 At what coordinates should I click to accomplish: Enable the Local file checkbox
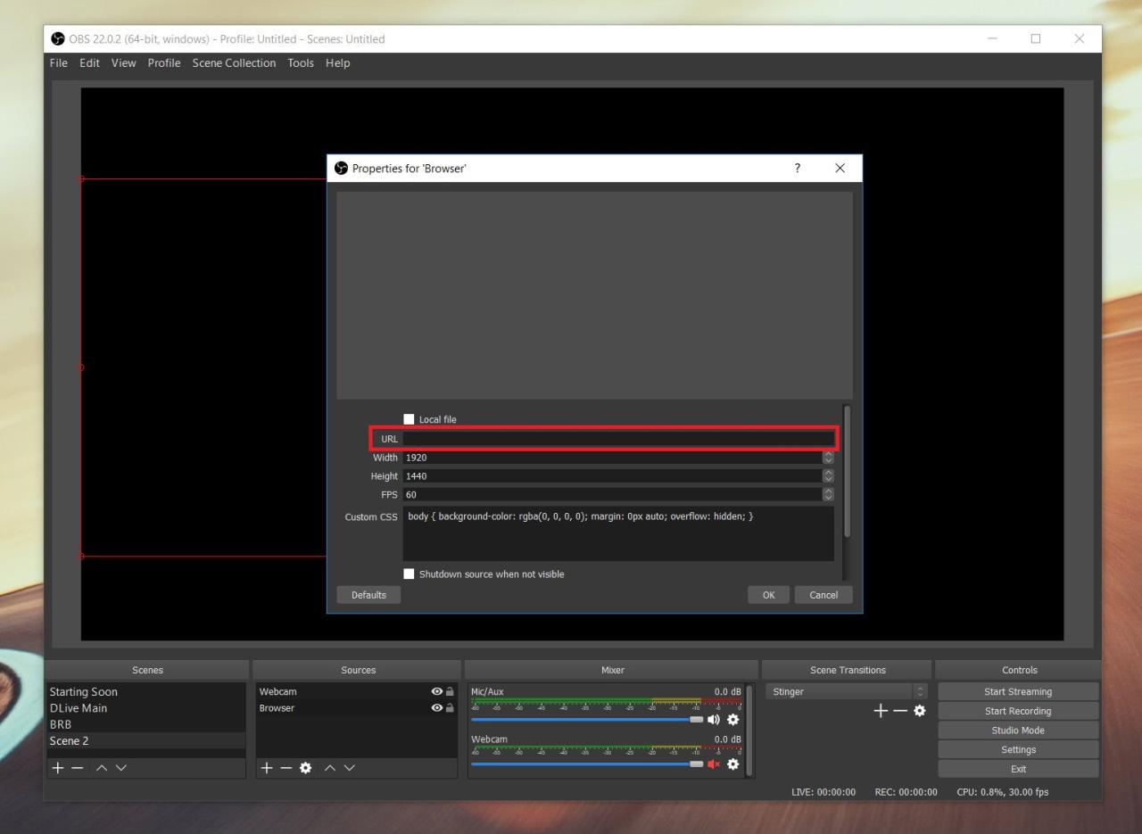click(410, 419)
